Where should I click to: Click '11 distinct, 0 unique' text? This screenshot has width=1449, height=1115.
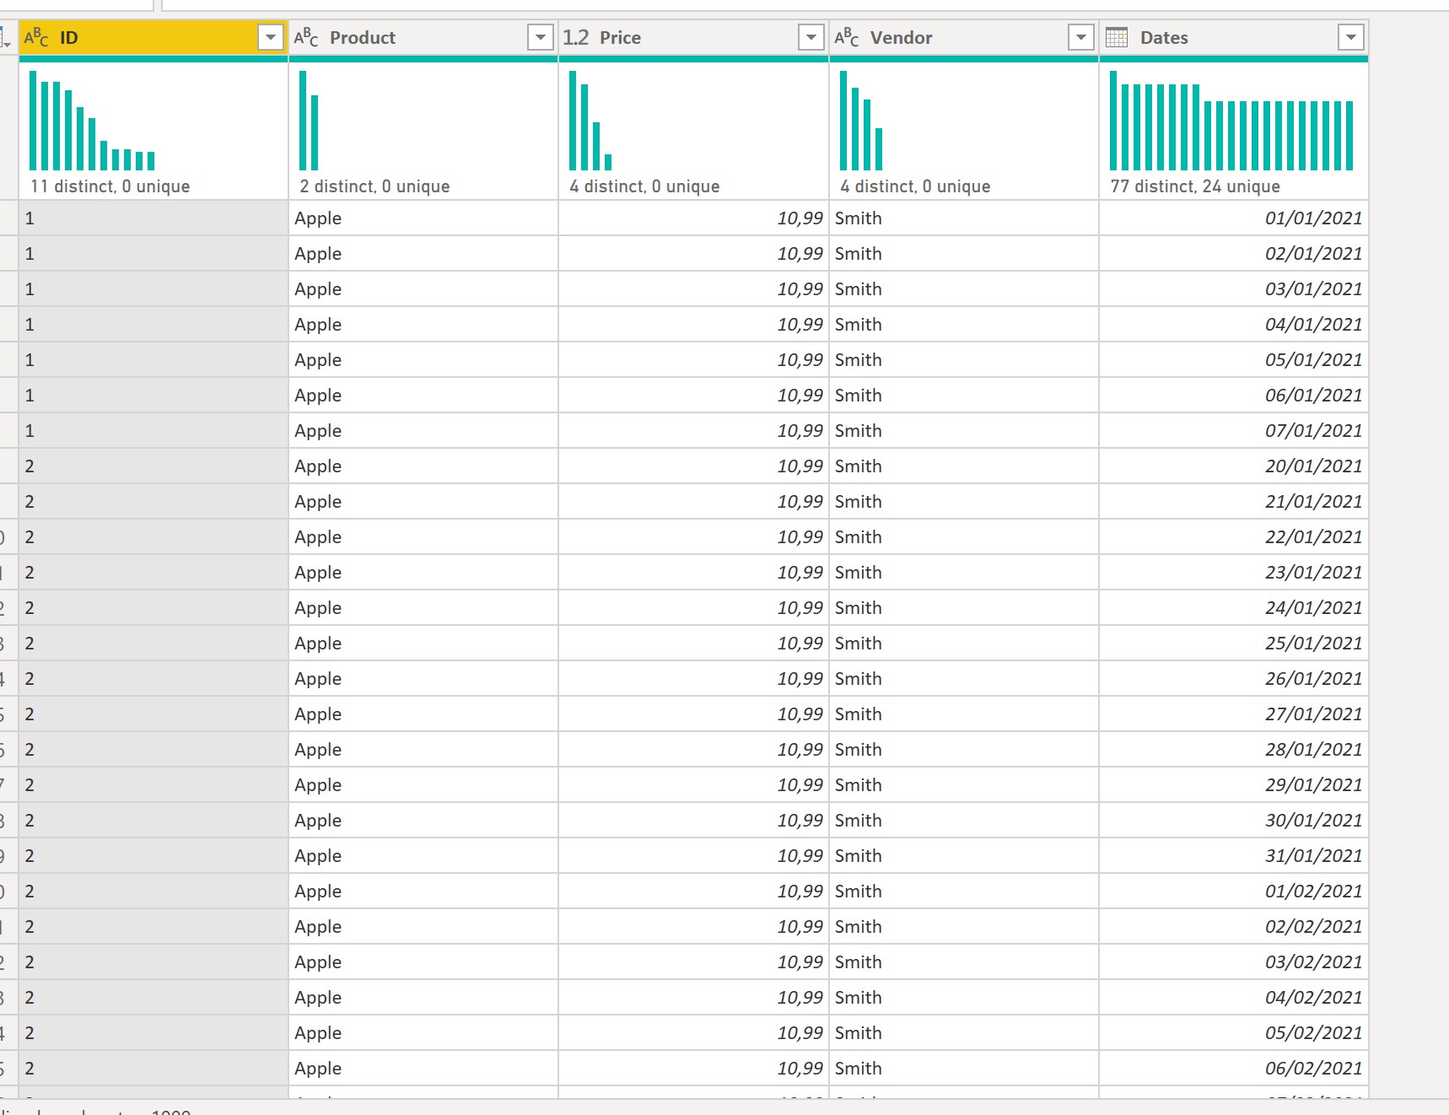110,186
